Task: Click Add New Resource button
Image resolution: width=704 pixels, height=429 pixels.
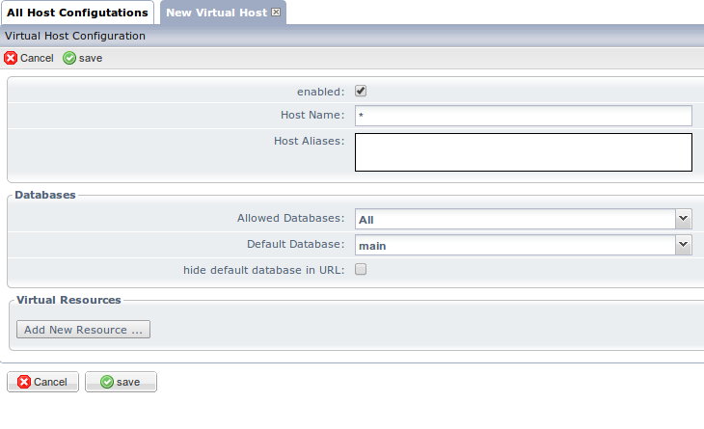Action: coord(84,330)
